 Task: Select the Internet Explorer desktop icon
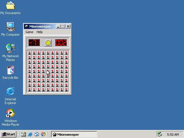(x=10, y=96)
